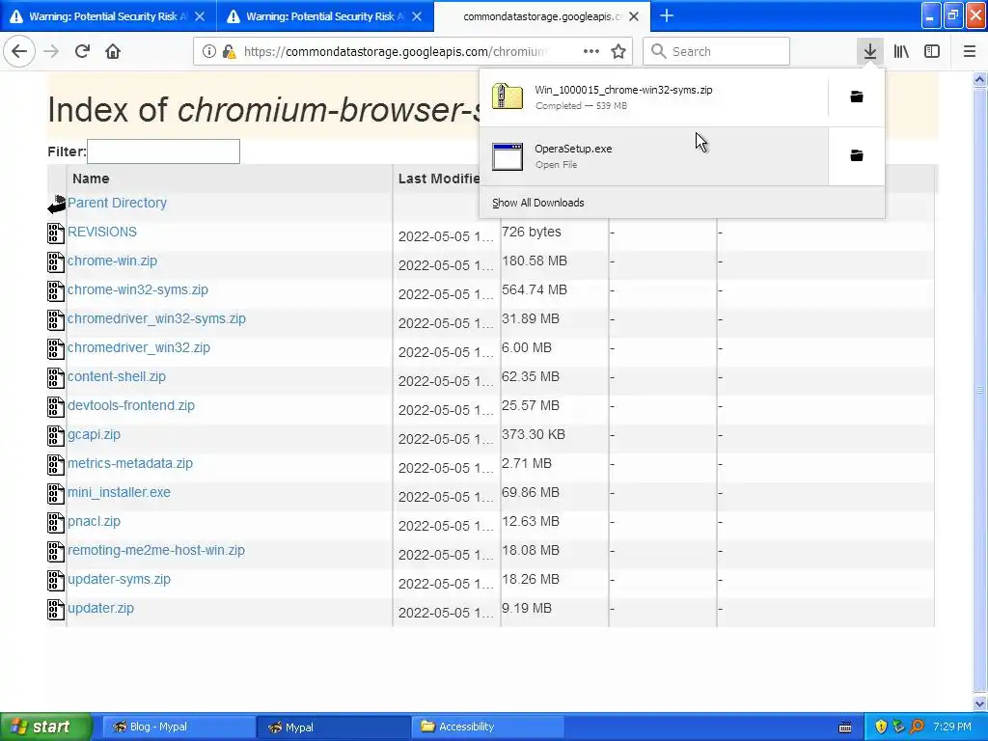The image size is (988, 741).
Task: Switch to Mypal taskbar window
Action: (x=333, y=727)
